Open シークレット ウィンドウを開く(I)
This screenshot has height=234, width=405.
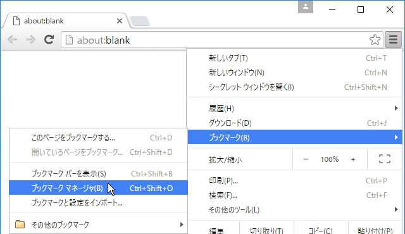(x=295, y=87)
